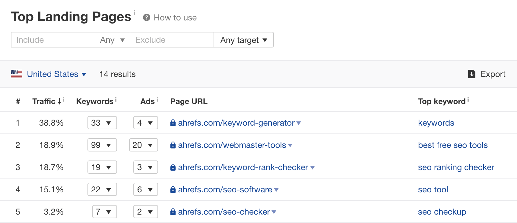Click the Export download icon
Screen dimensions: 517x223
click(472, 74)
